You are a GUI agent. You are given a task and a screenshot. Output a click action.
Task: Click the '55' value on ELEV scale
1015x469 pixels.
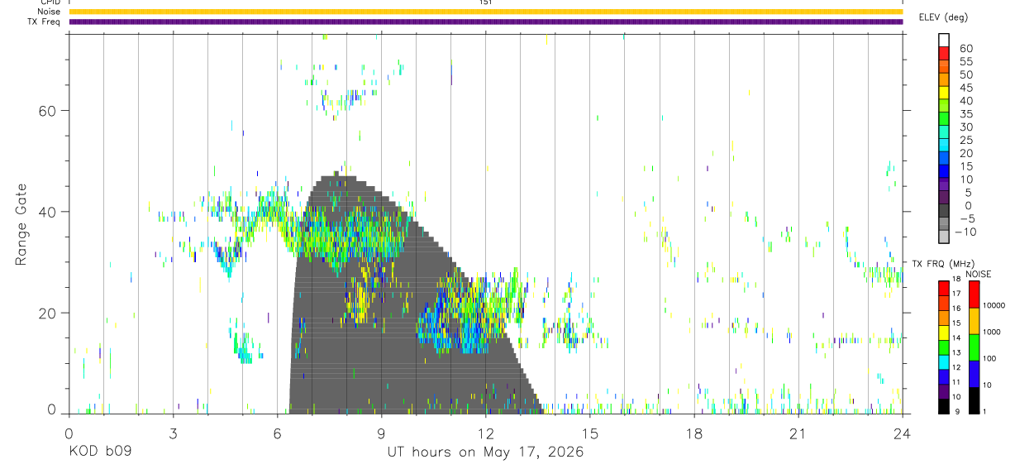965,62
